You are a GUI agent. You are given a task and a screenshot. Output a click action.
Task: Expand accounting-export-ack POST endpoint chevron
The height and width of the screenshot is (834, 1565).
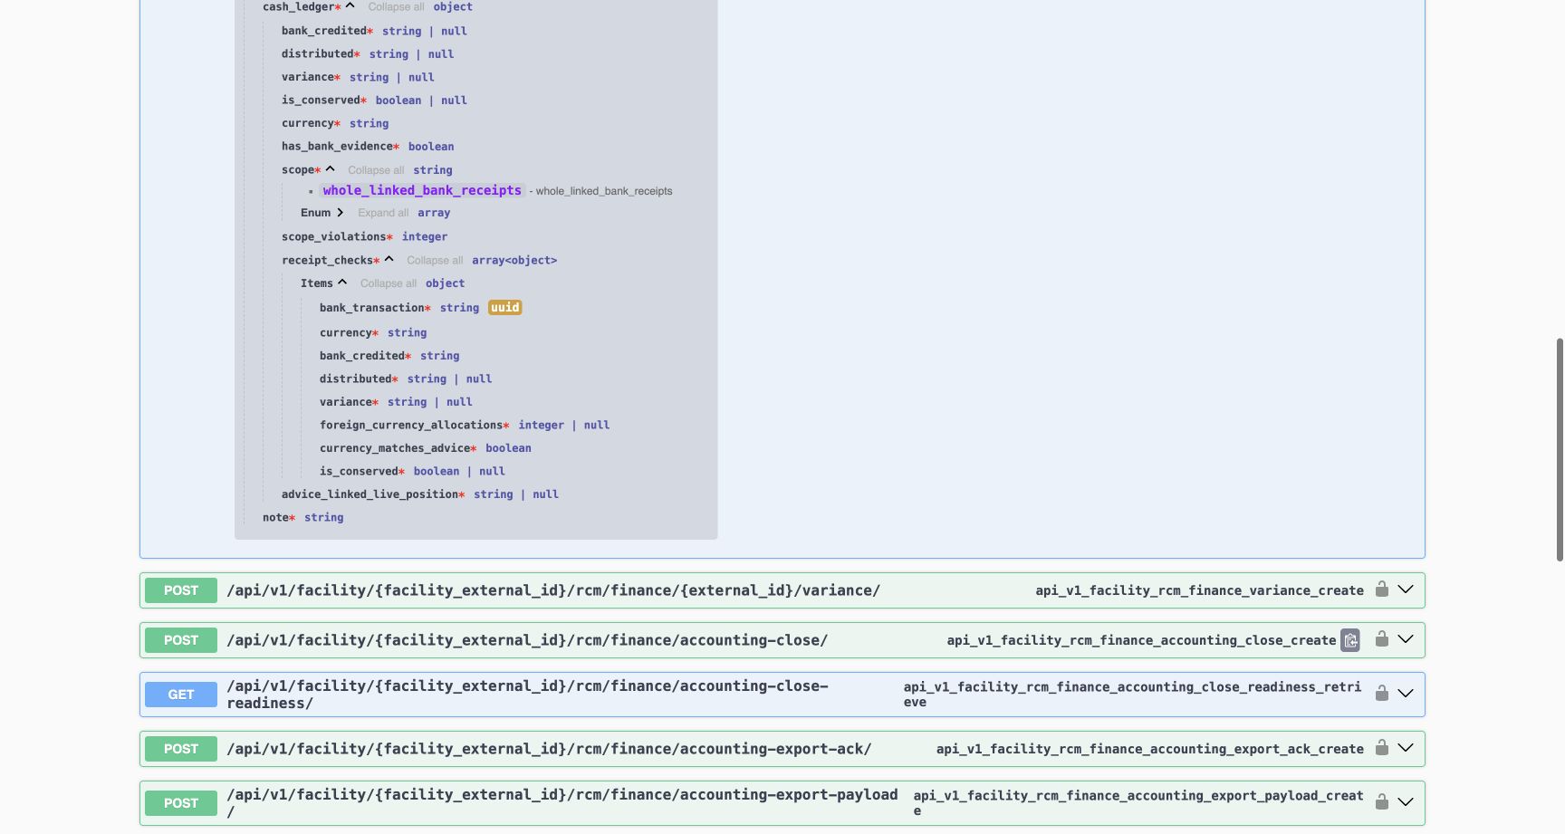1406,748
